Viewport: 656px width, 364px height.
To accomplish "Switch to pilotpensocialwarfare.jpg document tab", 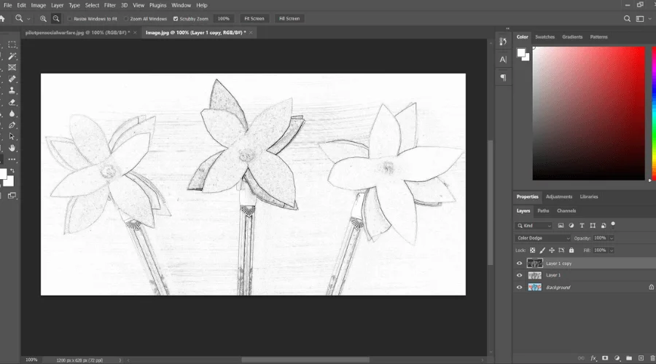I will point(77,33).
